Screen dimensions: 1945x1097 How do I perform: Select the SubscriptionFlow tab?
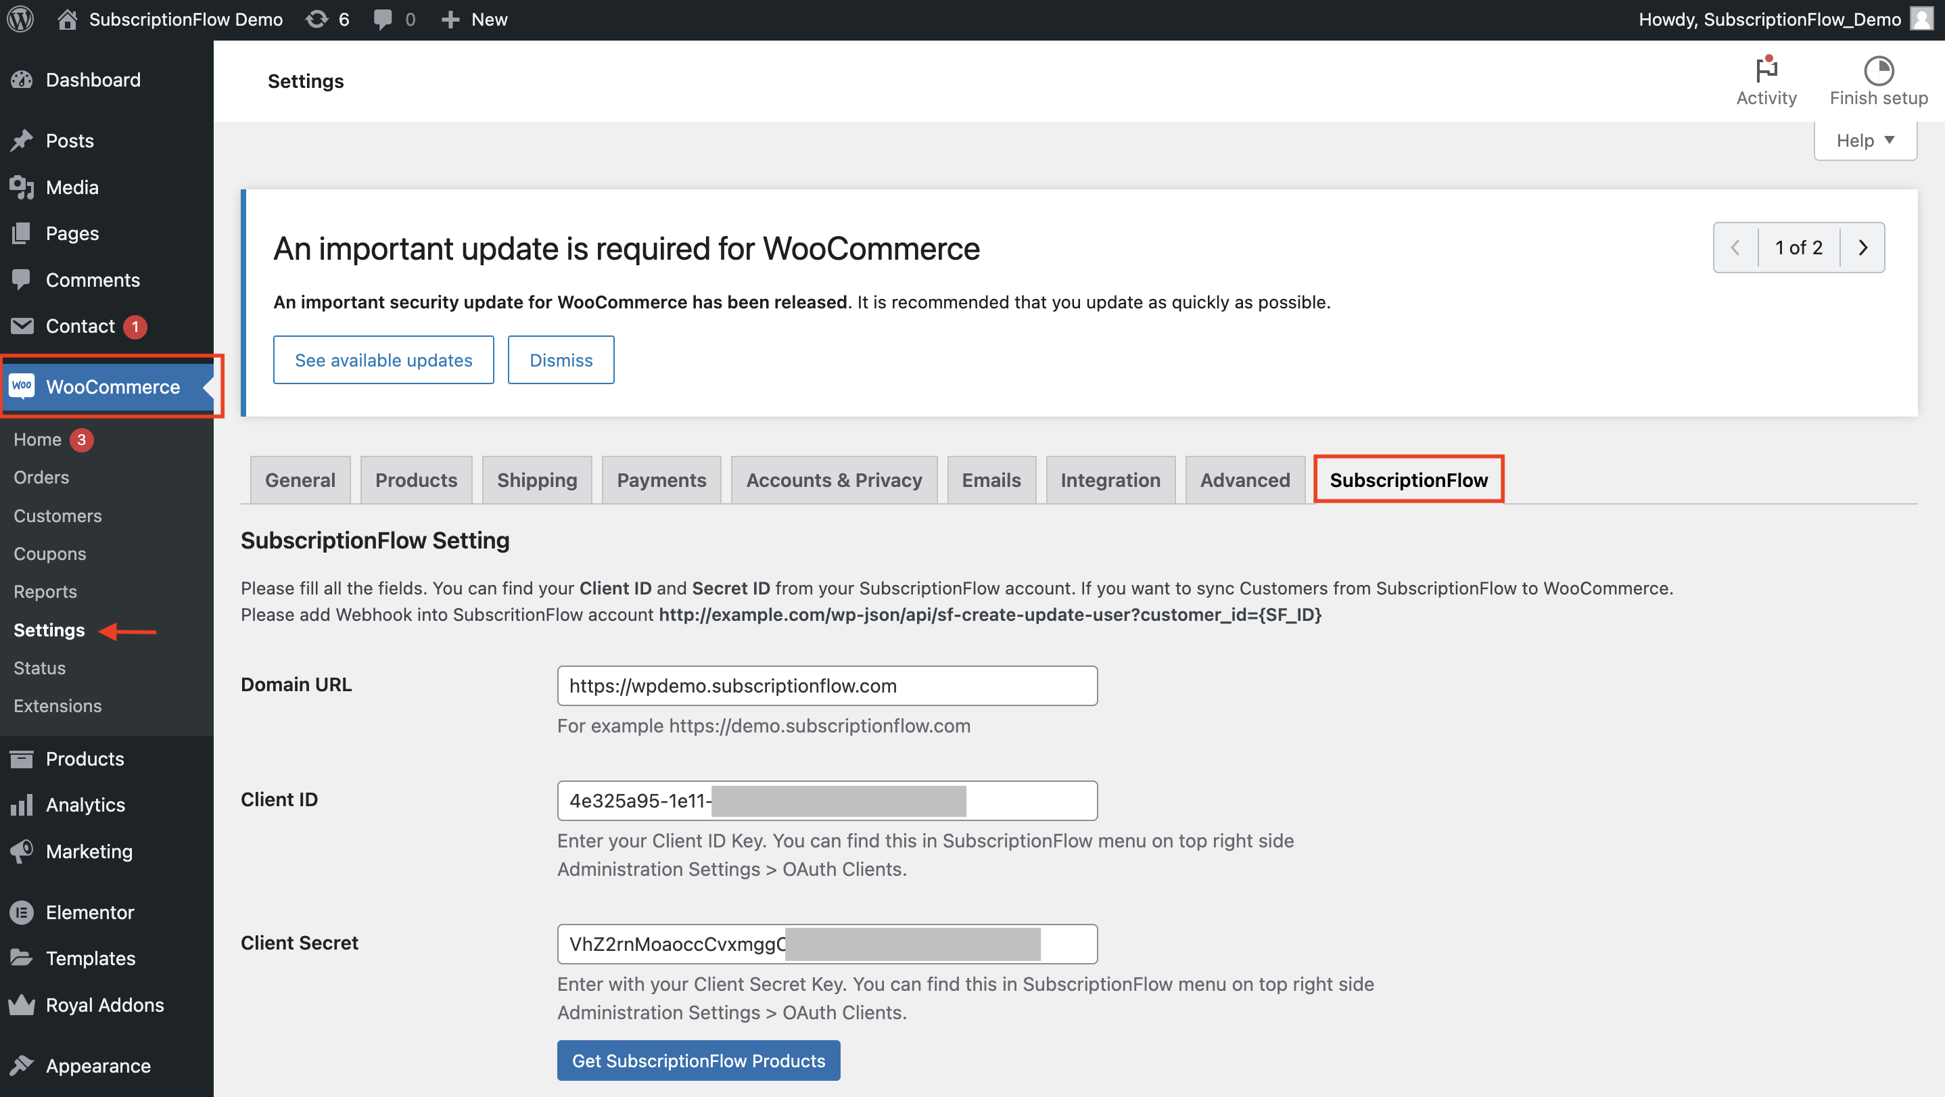tap(1408, 480)
